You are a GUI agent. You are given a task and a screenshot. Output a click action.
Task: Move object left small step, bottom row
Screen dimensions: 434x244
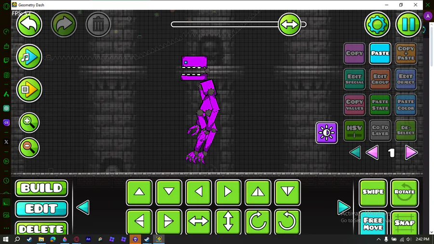click(x=139, y=222)
